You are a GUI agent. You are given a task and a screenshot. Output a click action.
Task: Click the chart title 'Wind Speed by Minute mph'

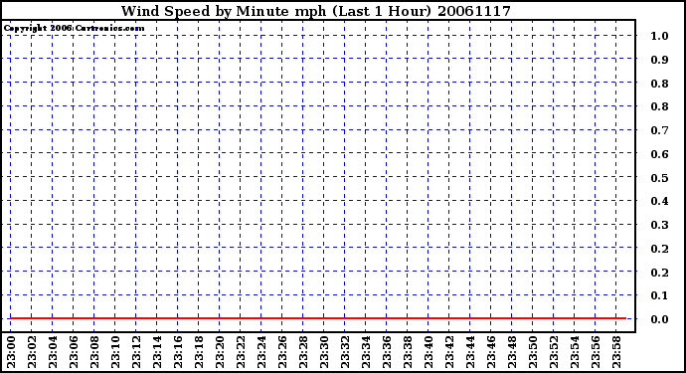[x=224, y=11]
